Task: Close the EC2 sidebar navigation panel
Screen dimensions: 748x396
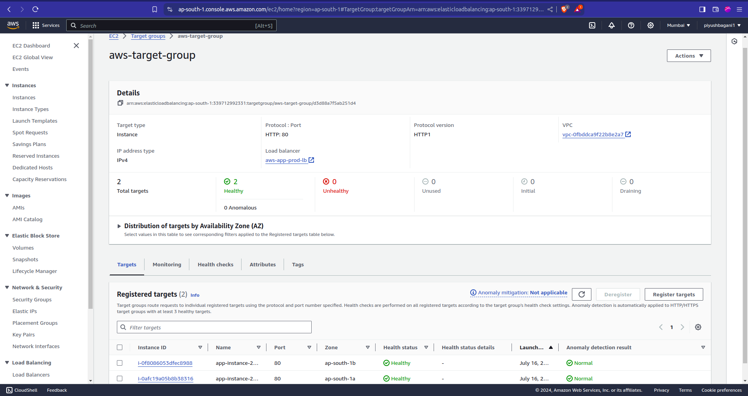Action: [x=76, y=46]
